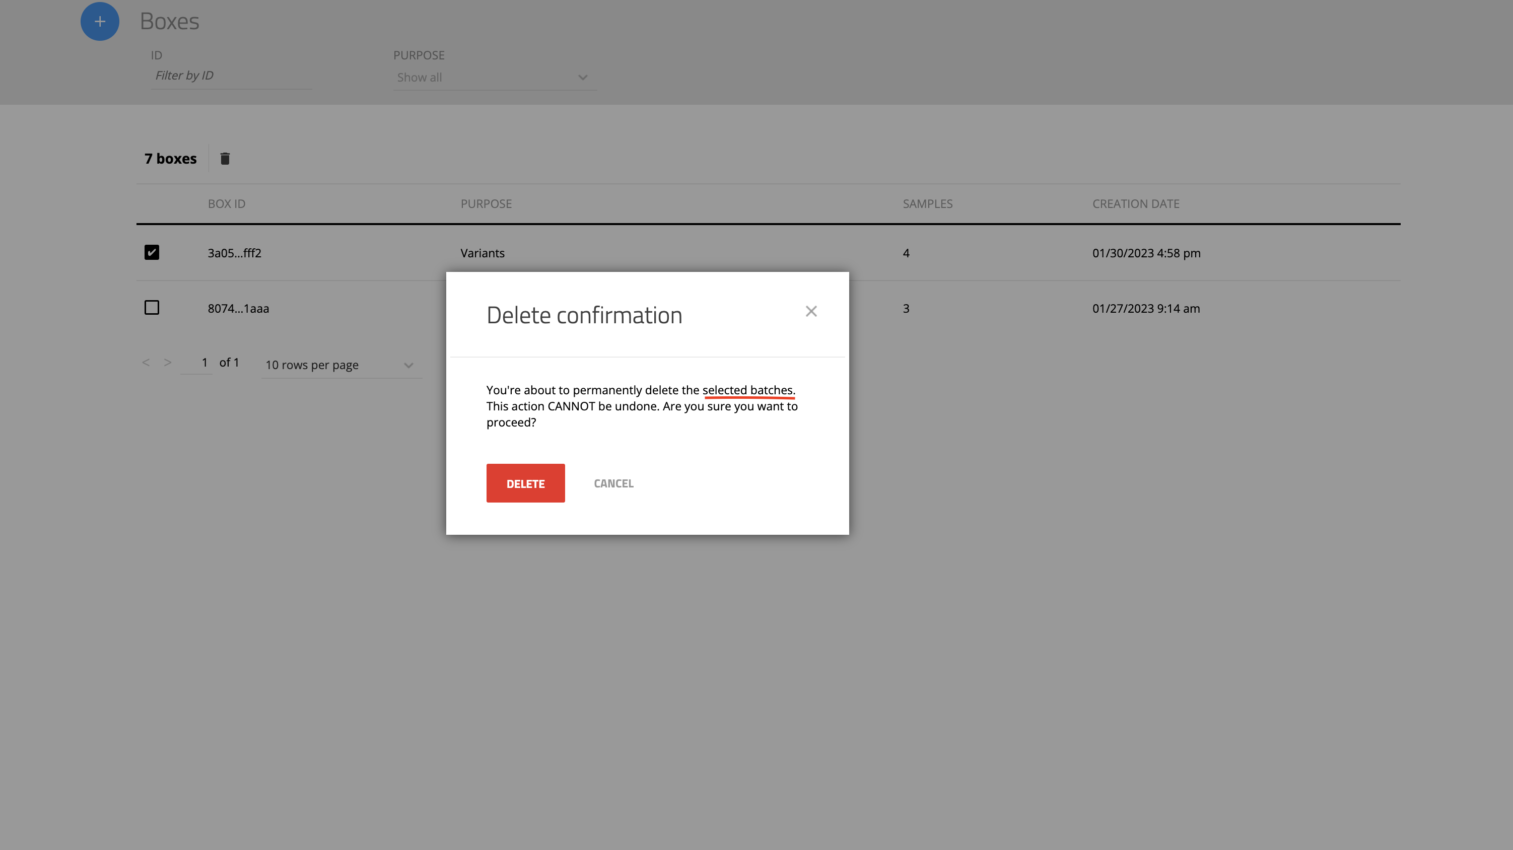Go to the next page arrow

click(168, 363)
